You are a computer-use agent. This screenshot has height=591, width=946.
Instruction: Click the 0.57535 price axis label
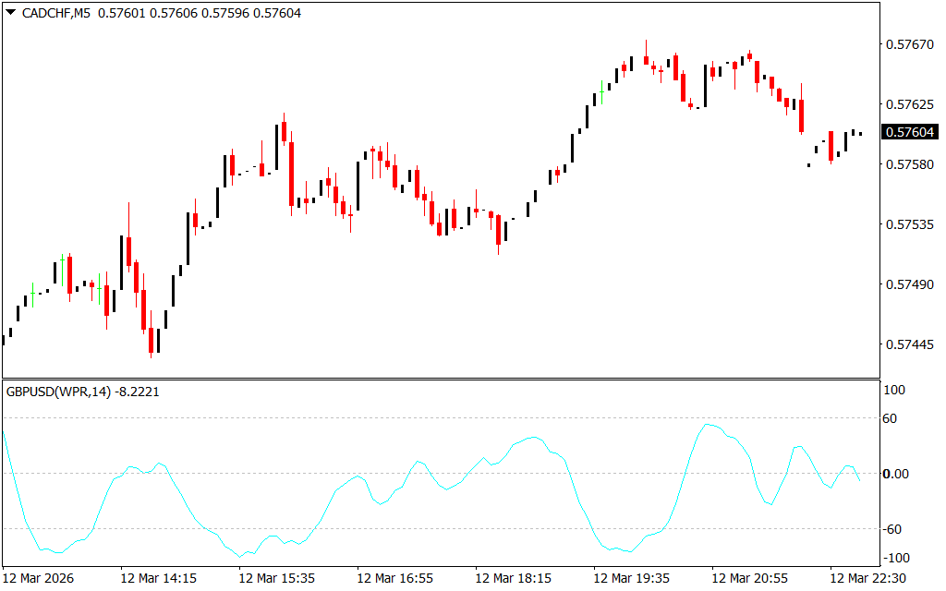click(910, 224)
